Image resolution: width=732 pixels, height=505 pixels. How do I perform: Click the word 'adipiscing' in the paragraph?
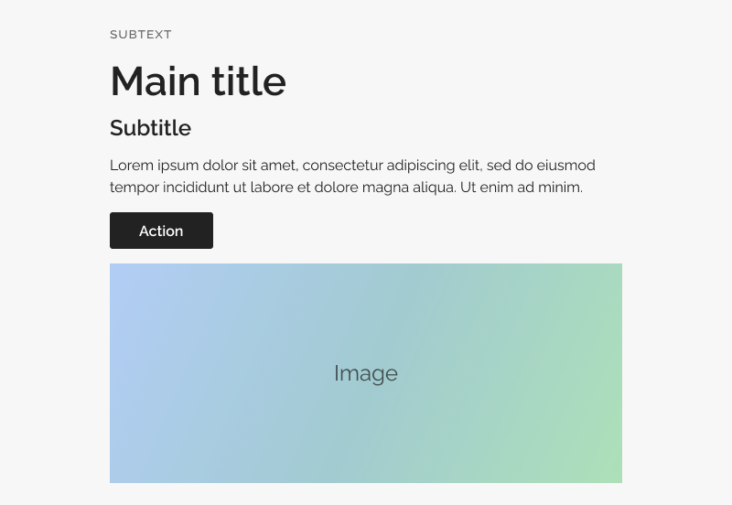(x=421, y=166)
